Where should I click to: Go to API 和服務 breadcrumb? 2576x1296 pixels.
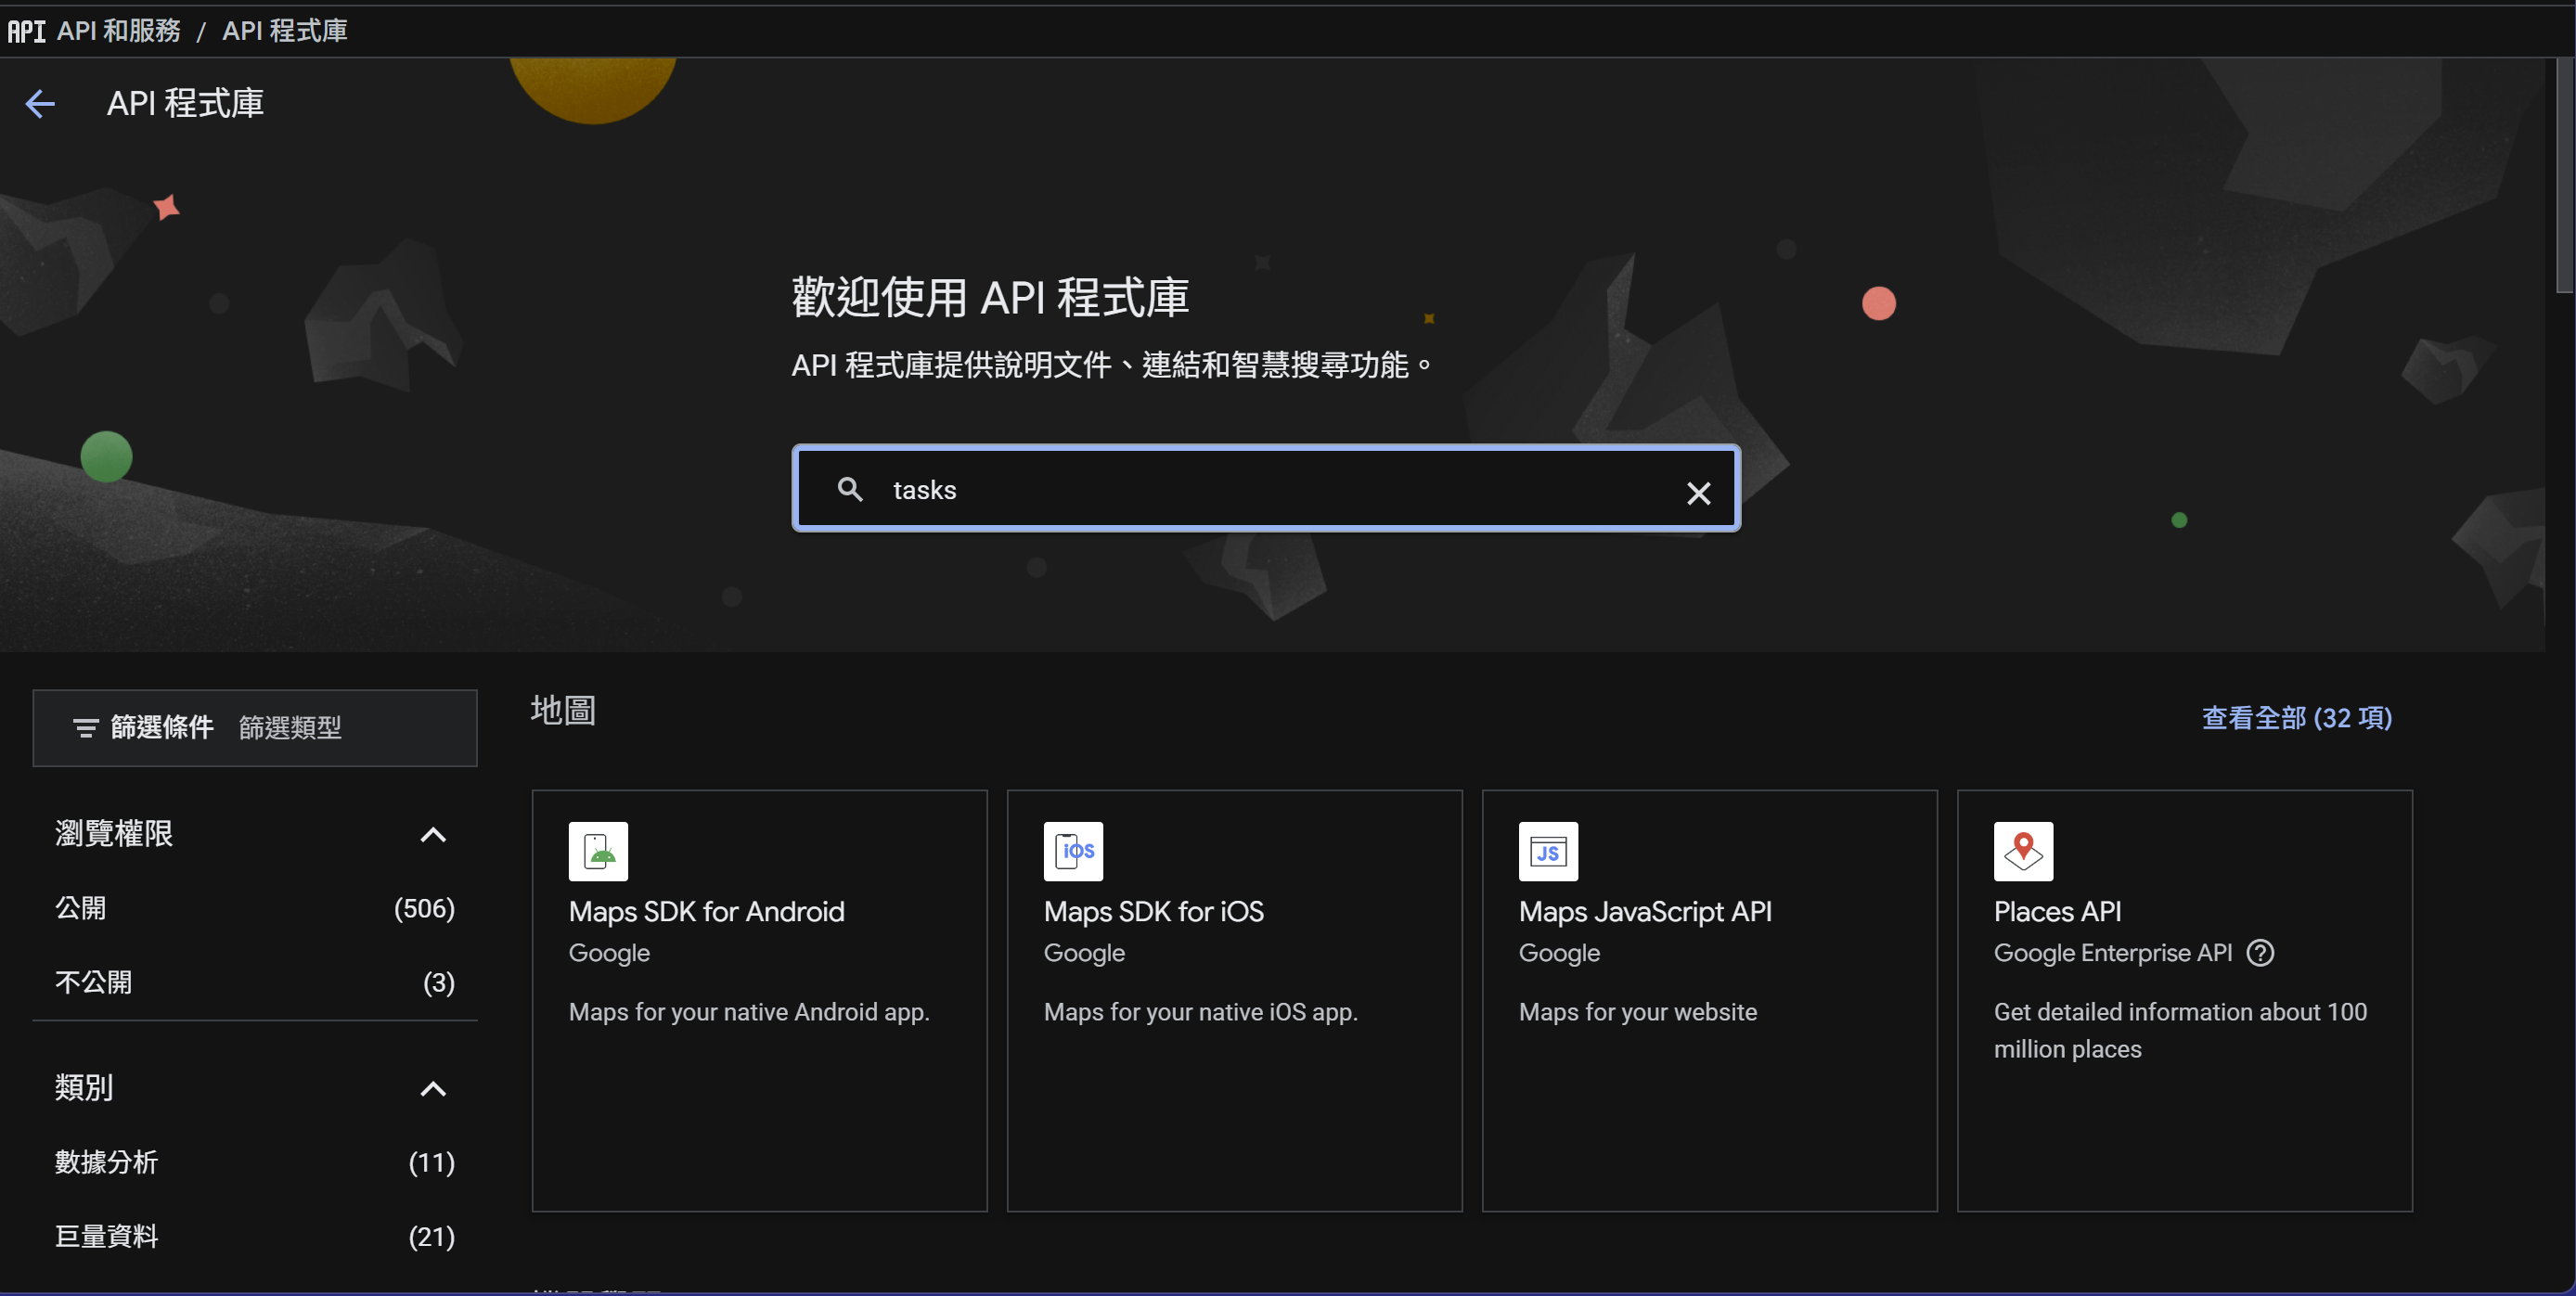click(x=118, y=31)
